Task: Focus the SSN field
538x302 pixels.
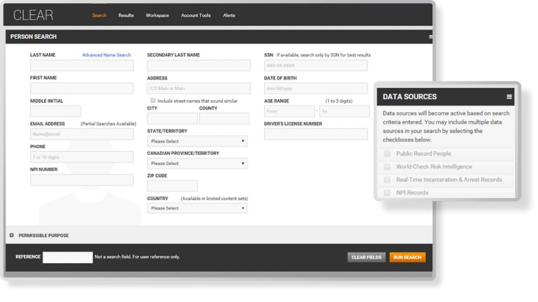Action: tap(316, 66)
